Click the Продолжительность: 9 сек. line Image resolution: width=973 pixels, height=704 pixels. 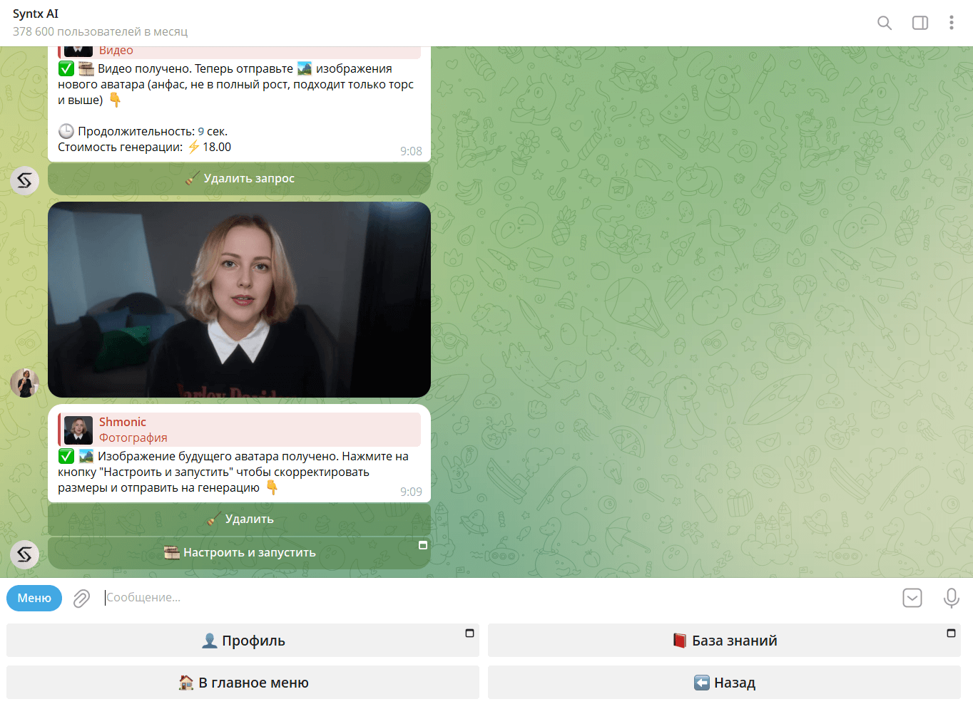[143, 131]
